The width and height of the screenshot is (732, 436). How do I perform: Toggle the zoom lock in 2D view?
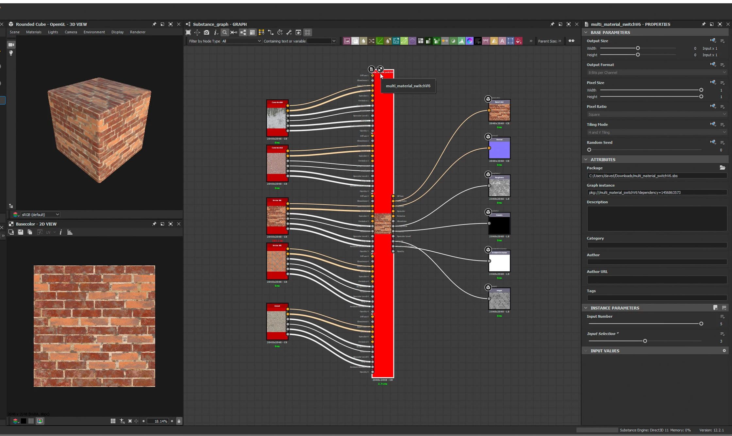click(179, 421)
